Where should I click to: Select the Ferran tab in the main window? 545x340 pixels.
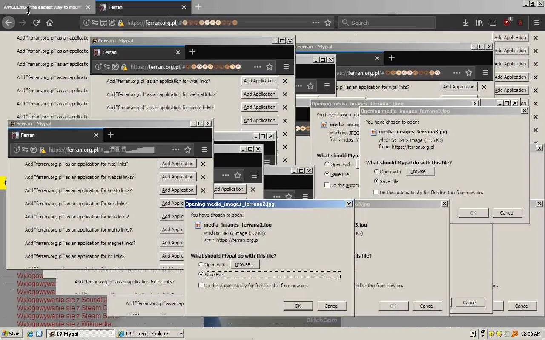(x=143, y=7)
